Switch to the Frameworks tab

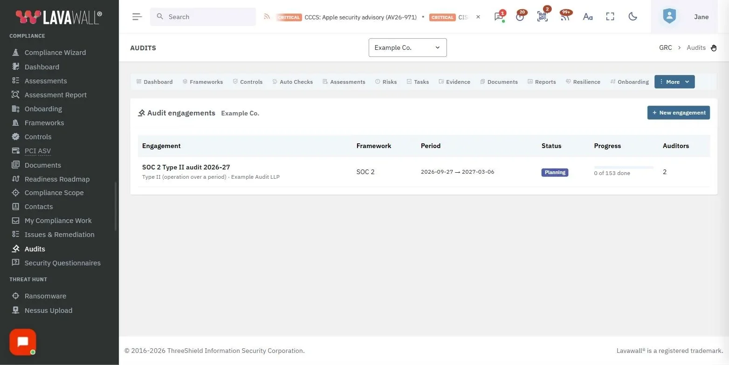pyautogui.click(x=203, y=81)
